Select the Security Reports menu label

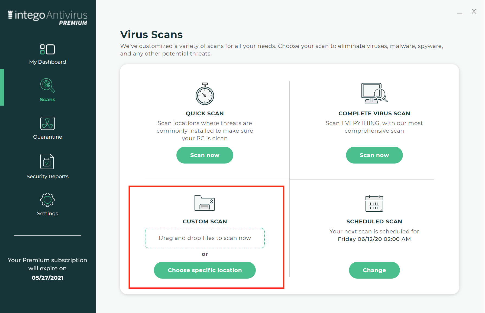point(48,177)
